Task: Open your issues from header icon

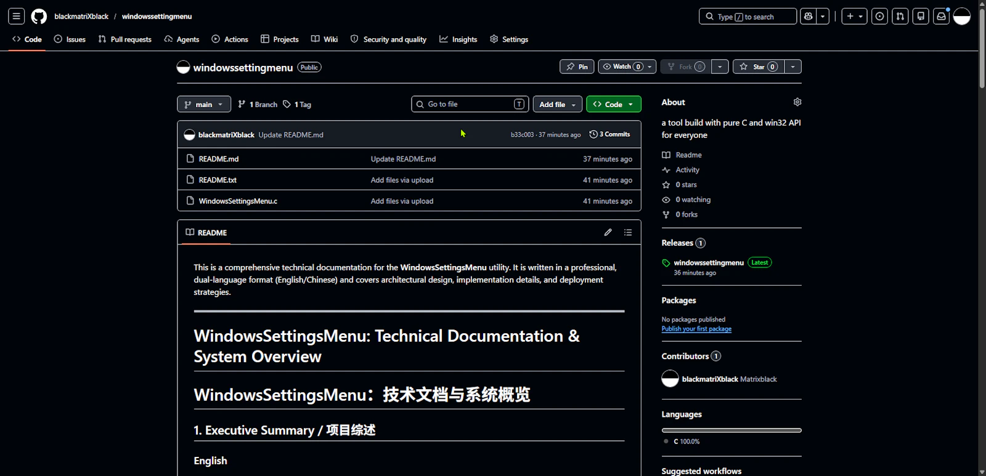Action: click(880, 17)
